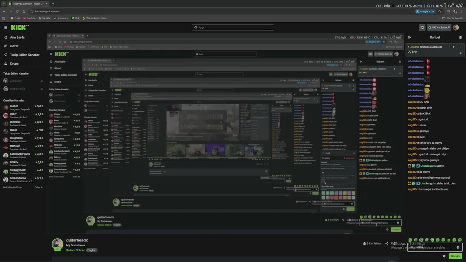Unpin the pinned DC BAK message
Viewport: 466px width, 262px height.
453,47
